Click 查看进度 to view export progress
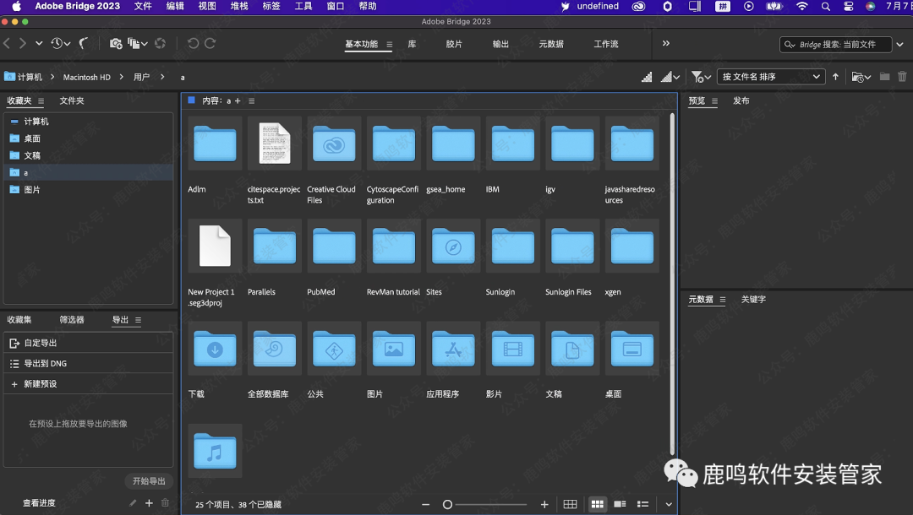Image resolution: width=913 pixels, height=515 pixels. point(39,503)
